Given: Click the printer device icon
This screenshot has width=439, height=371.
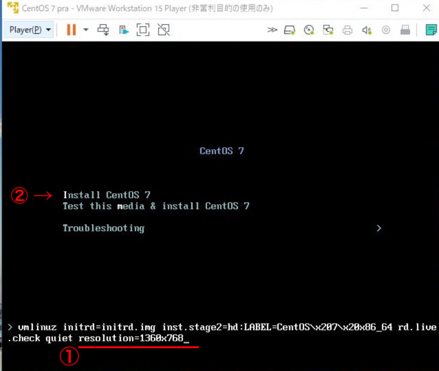Looking at the screenshot, I should coord(347,30).
